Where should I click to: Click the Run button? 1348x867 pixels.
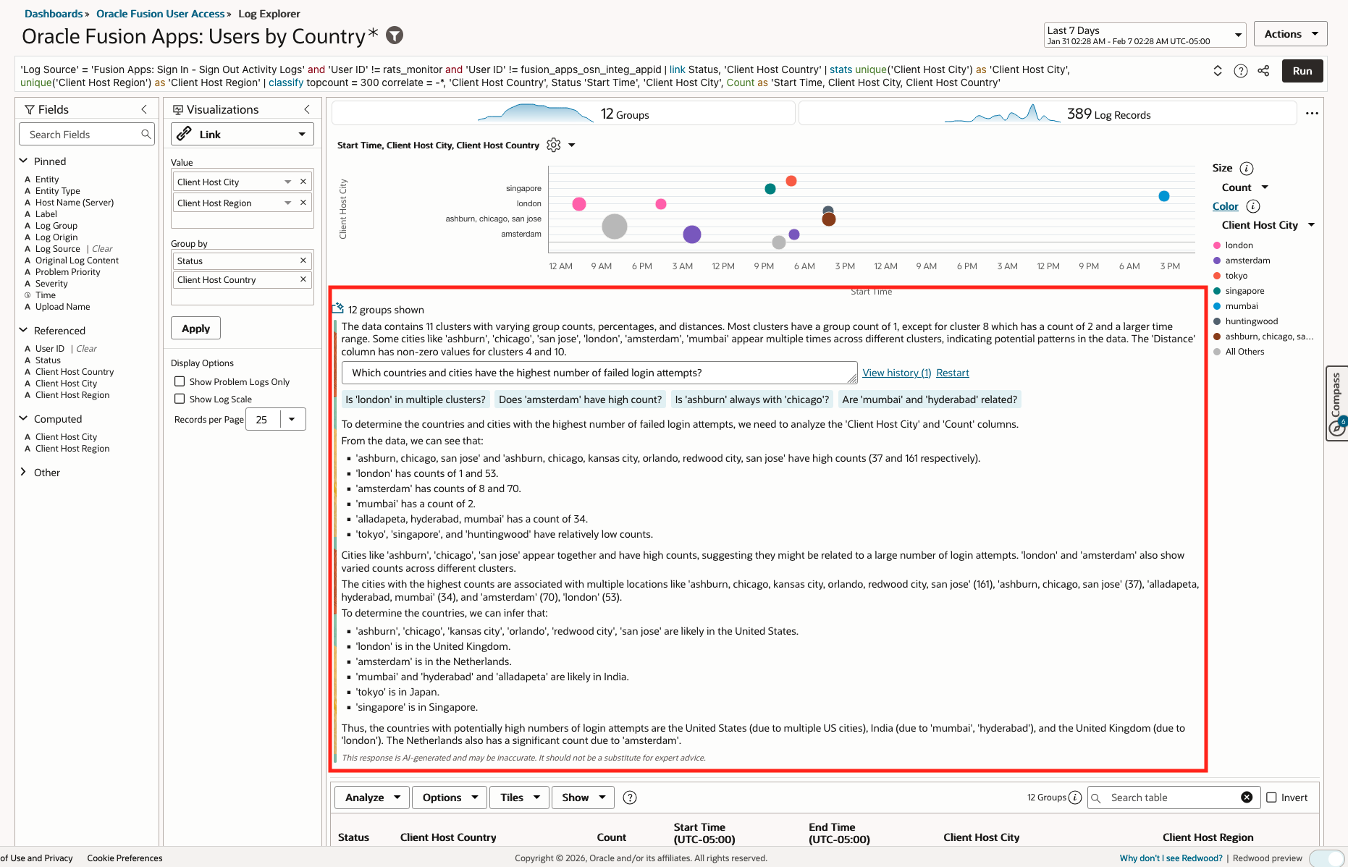click(x=1302, y=71)
